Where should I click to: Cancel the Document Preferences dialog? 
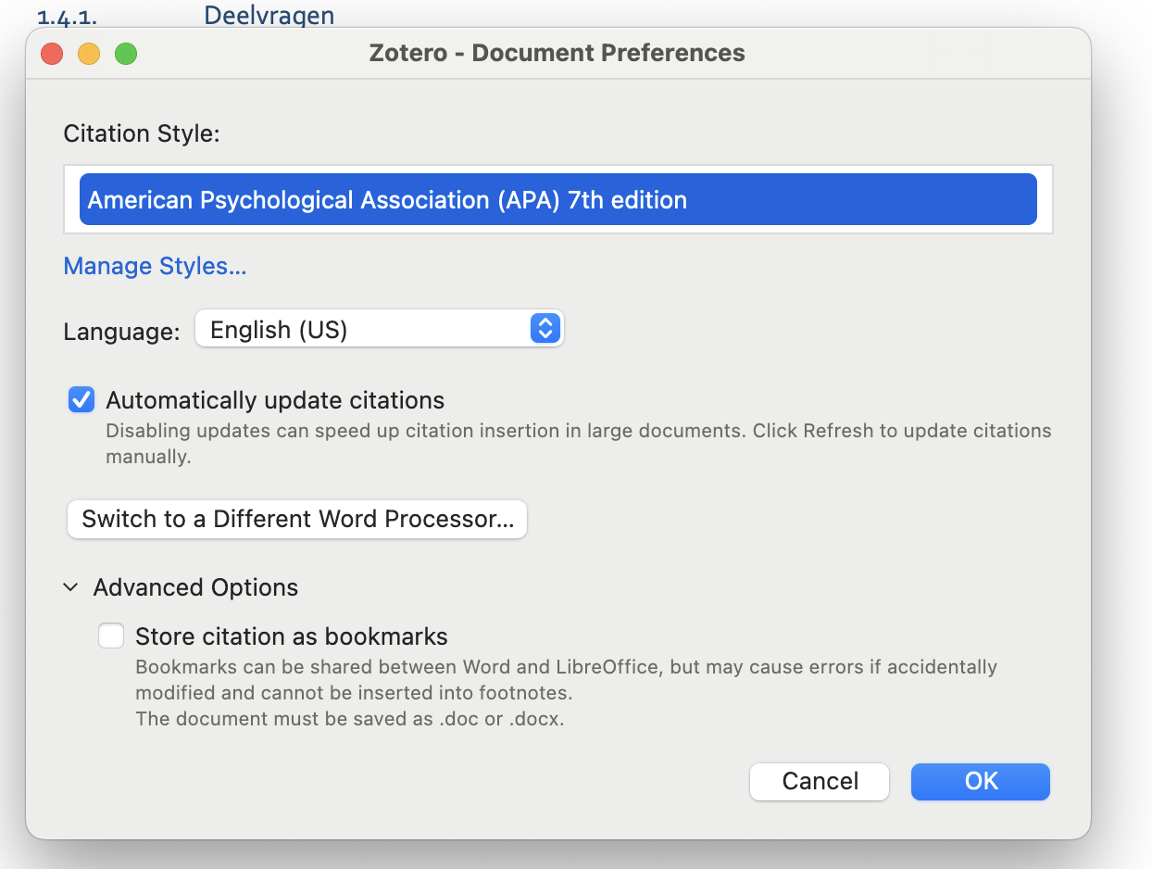coord(820,781)
